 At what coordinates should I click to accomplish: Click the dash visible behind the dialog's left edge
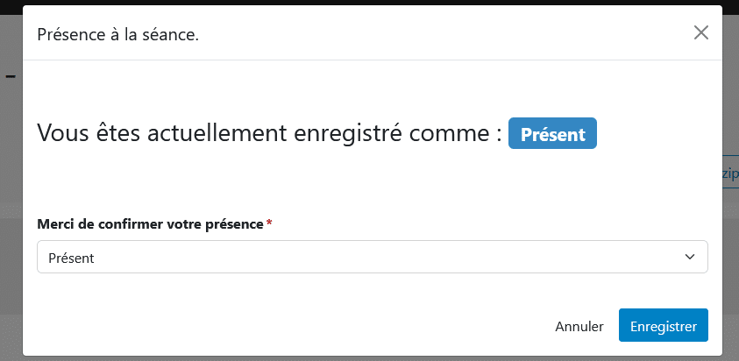(11, 75)
